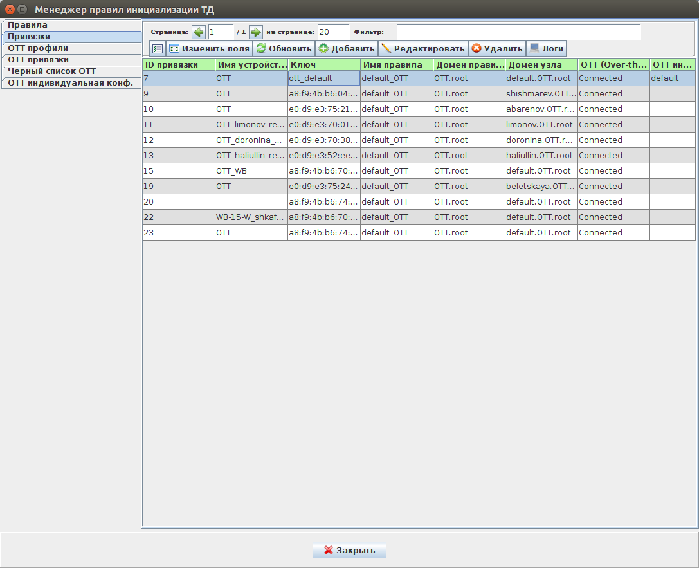Go to next page with green right arrow
Viewport: 699px width, 568px height.
point(255,32)
